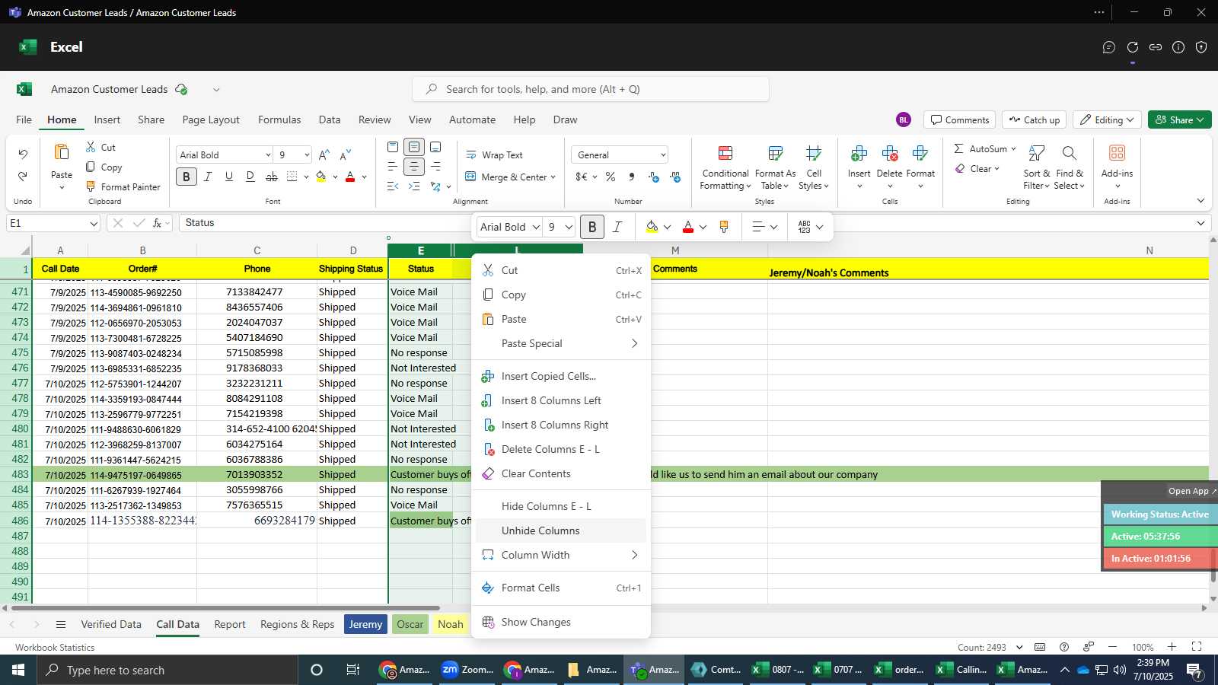The height and width of the screenshot is (685, 1218).
Task: Click Sort & Filter icon
Action: [1036, 154]
